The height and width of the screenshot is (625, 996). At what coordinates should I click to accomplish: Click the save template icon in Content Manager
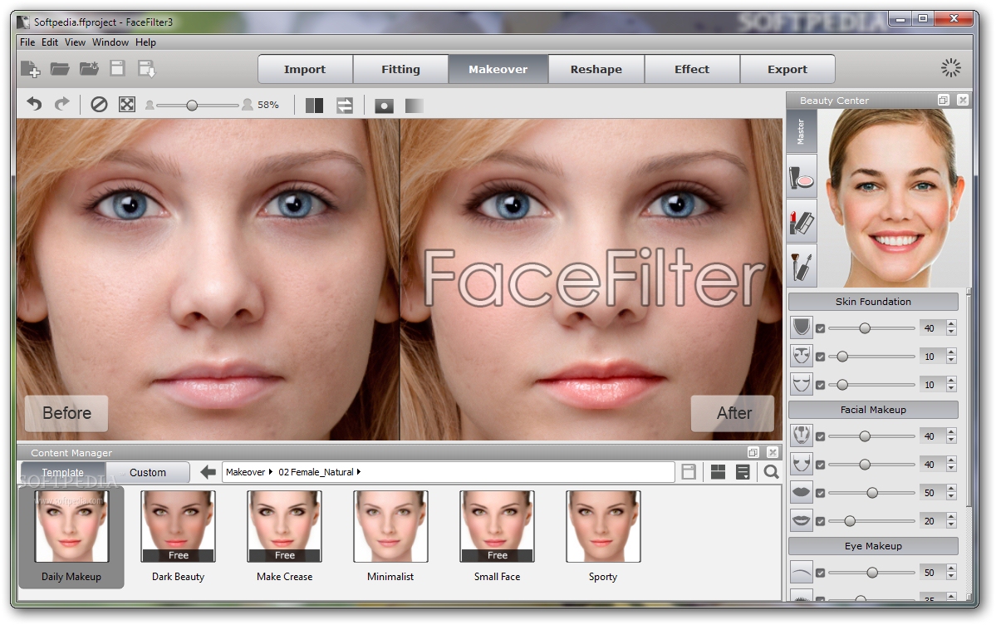point(689,472)
